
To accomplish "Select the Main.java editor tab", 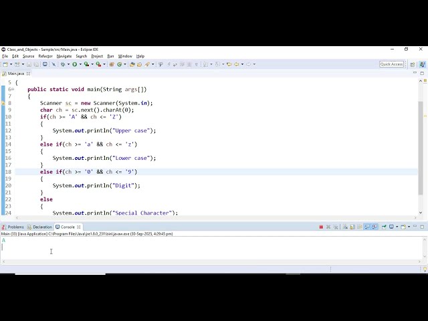I will 15,74.
